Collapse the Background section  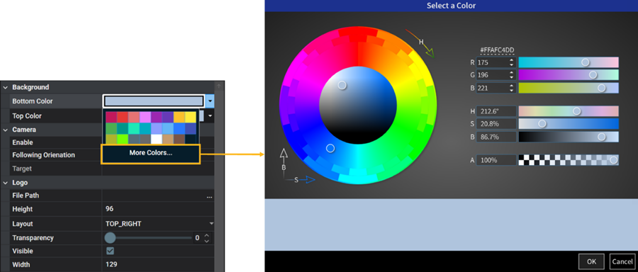click(6, 87)
